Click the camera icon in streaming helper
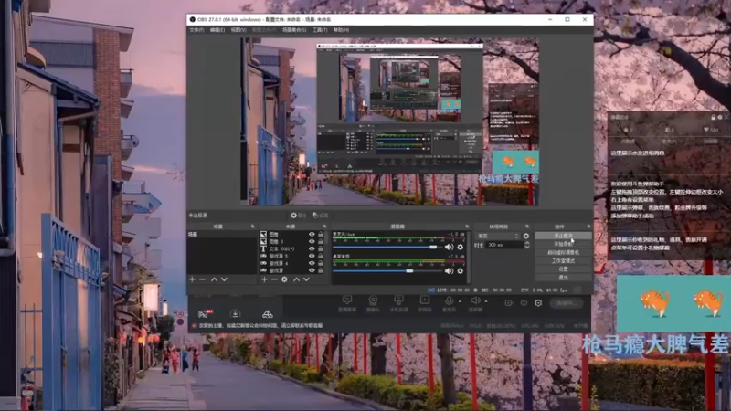This screenshot has height=411, width=731. pos(373,300)
